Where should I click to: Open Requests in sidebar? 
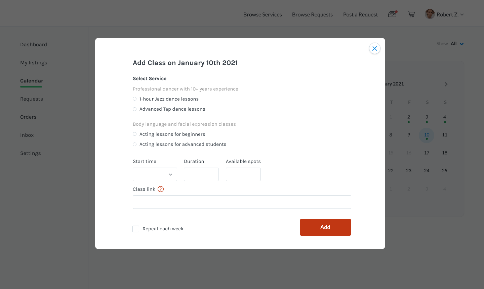tap(32, 99)
